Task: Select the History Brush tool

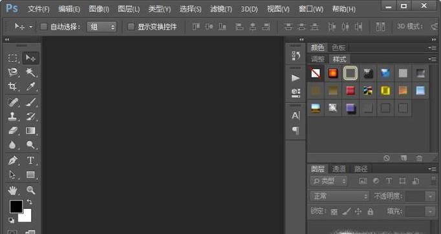Action: pos(30,116)
